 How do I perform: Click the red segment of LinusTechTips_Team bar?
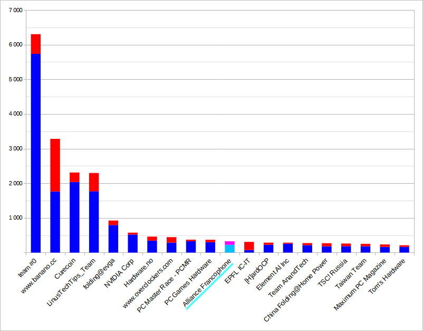94,182
